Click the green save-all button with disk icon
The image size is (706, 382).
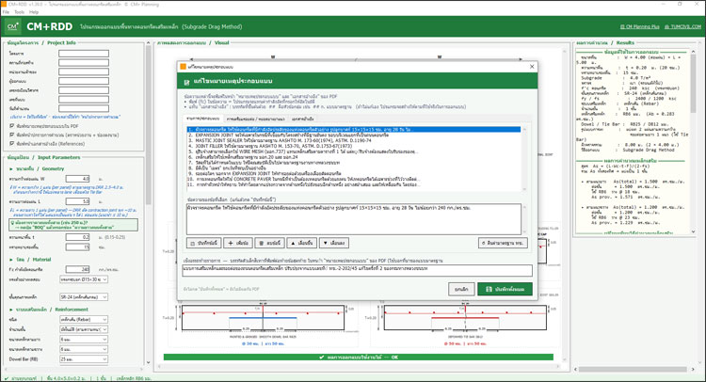click(x=505, y=289)
